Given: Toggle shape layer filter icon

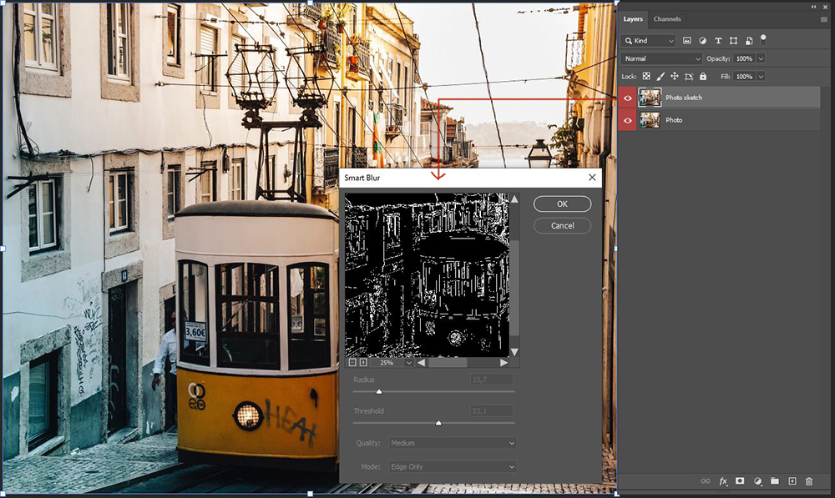Looking at the screenshot, I should pos(733,40).
